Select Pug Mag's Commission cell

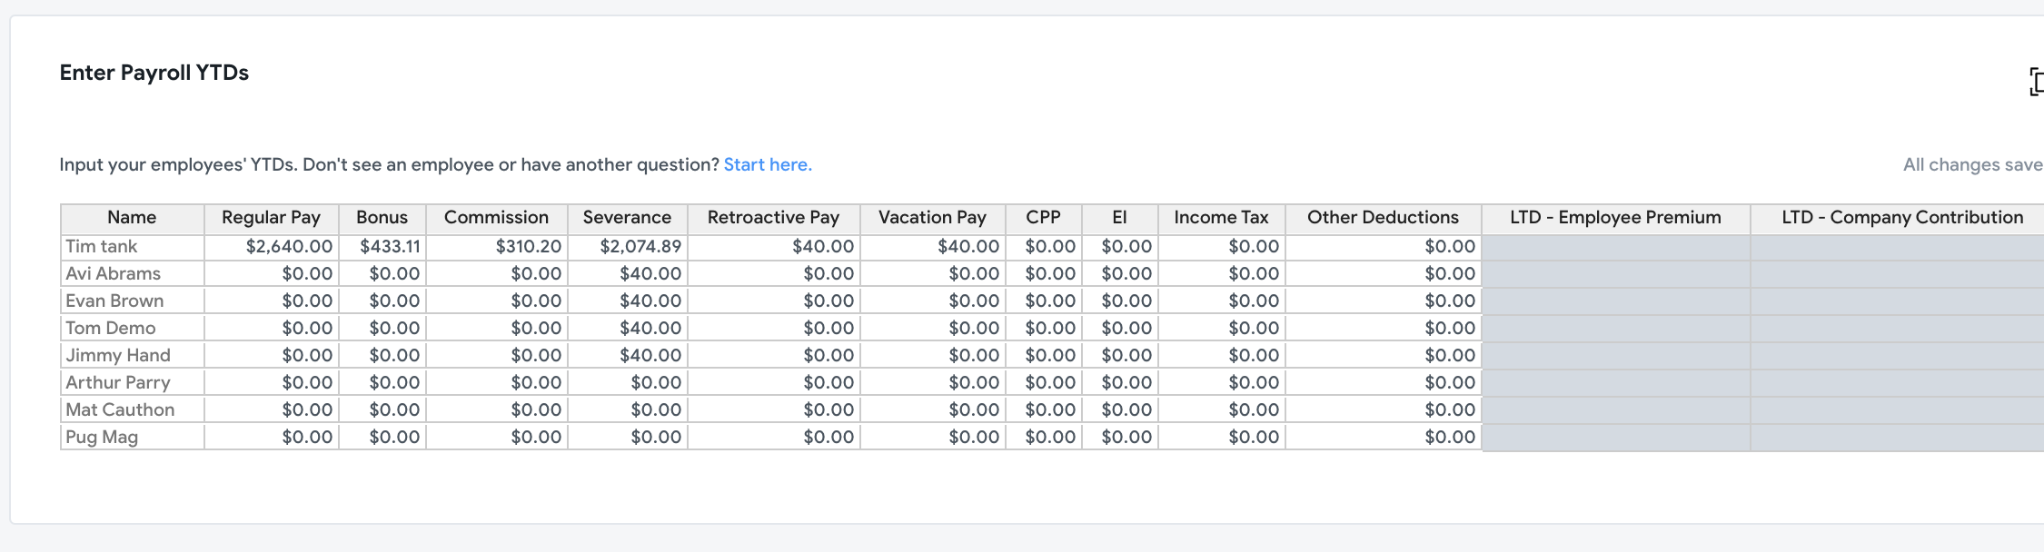tap(497, 437)
